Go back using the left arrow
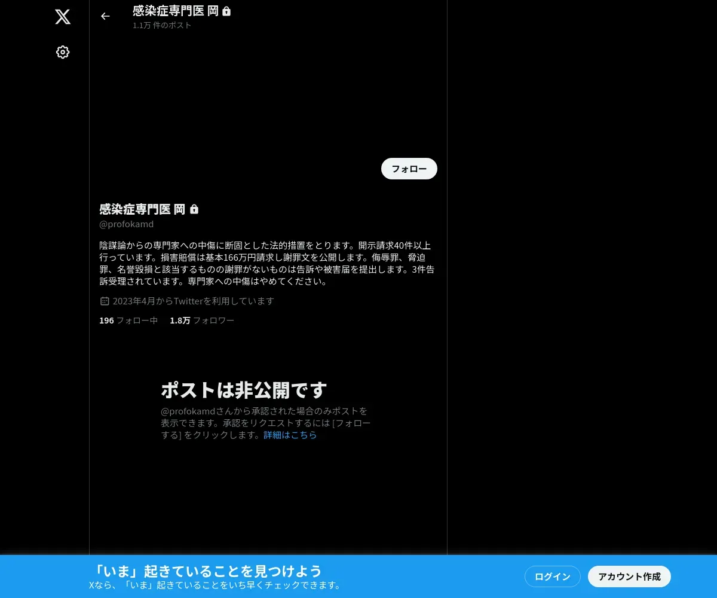Viewport: 717px width, 598px height. pos(105,16)
